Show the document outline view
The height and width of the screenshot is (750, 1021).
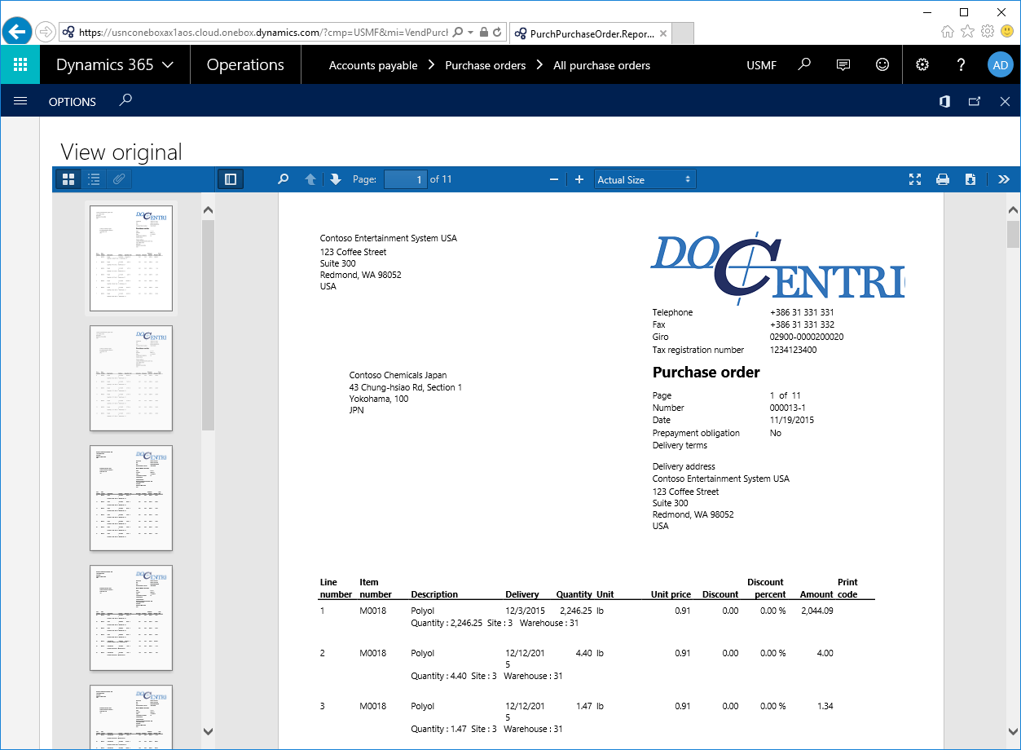coord(94,179)
